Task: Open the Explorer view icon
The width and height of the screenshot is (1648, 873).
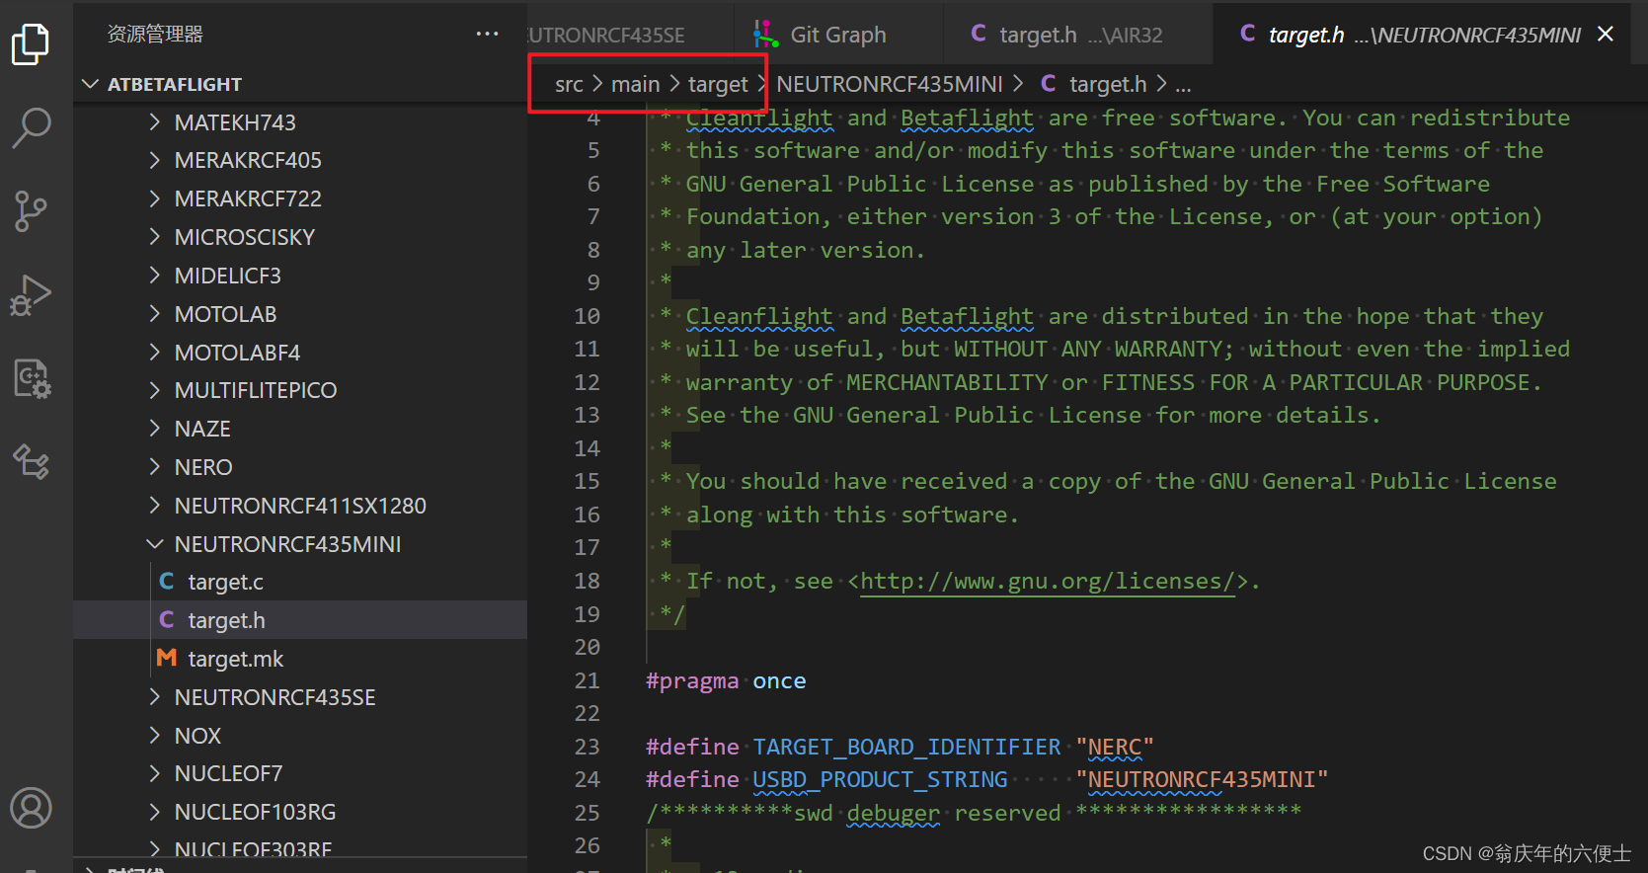Action: click(31, 43)
